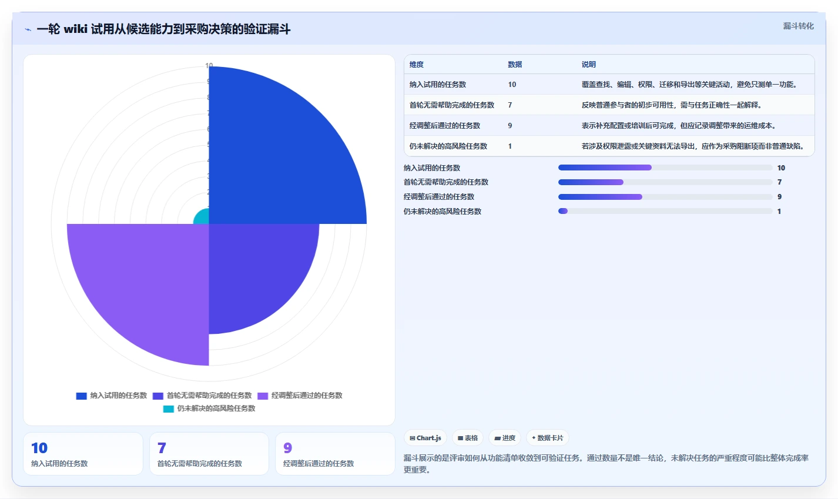Click the 经调整后通过的任务数 progress bar

click(665, 197)
